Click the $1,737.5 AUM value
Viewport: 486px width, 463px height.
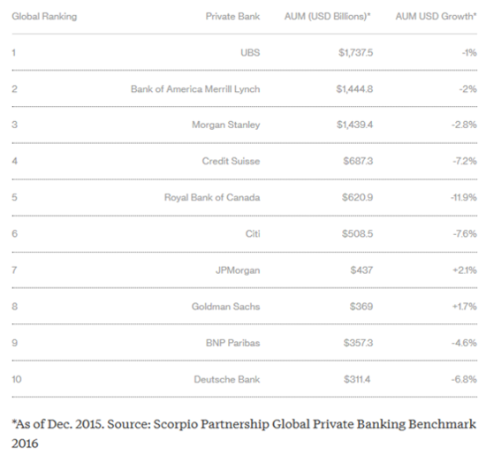pos(355,53)
